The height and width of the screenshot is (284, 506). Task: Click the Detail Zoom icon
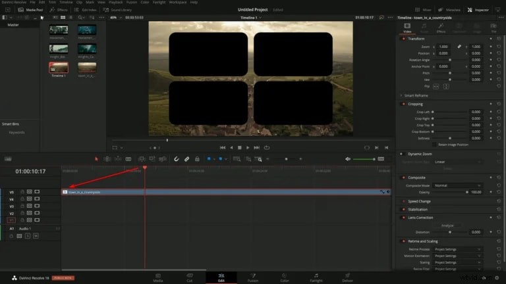pyautogui.click(x=248, y=159)
